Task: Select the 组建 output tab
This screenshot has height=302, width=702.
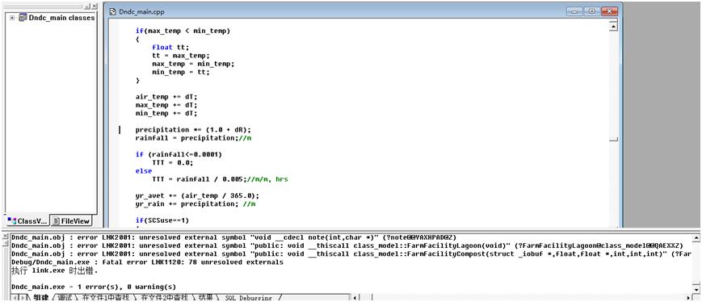Action: coord(40,298)
